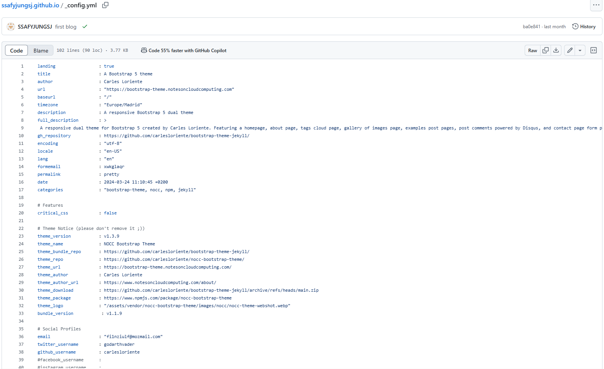Click the 'theme_logo' key
Viewport: 604px width, 369px height.
point(50,306)
